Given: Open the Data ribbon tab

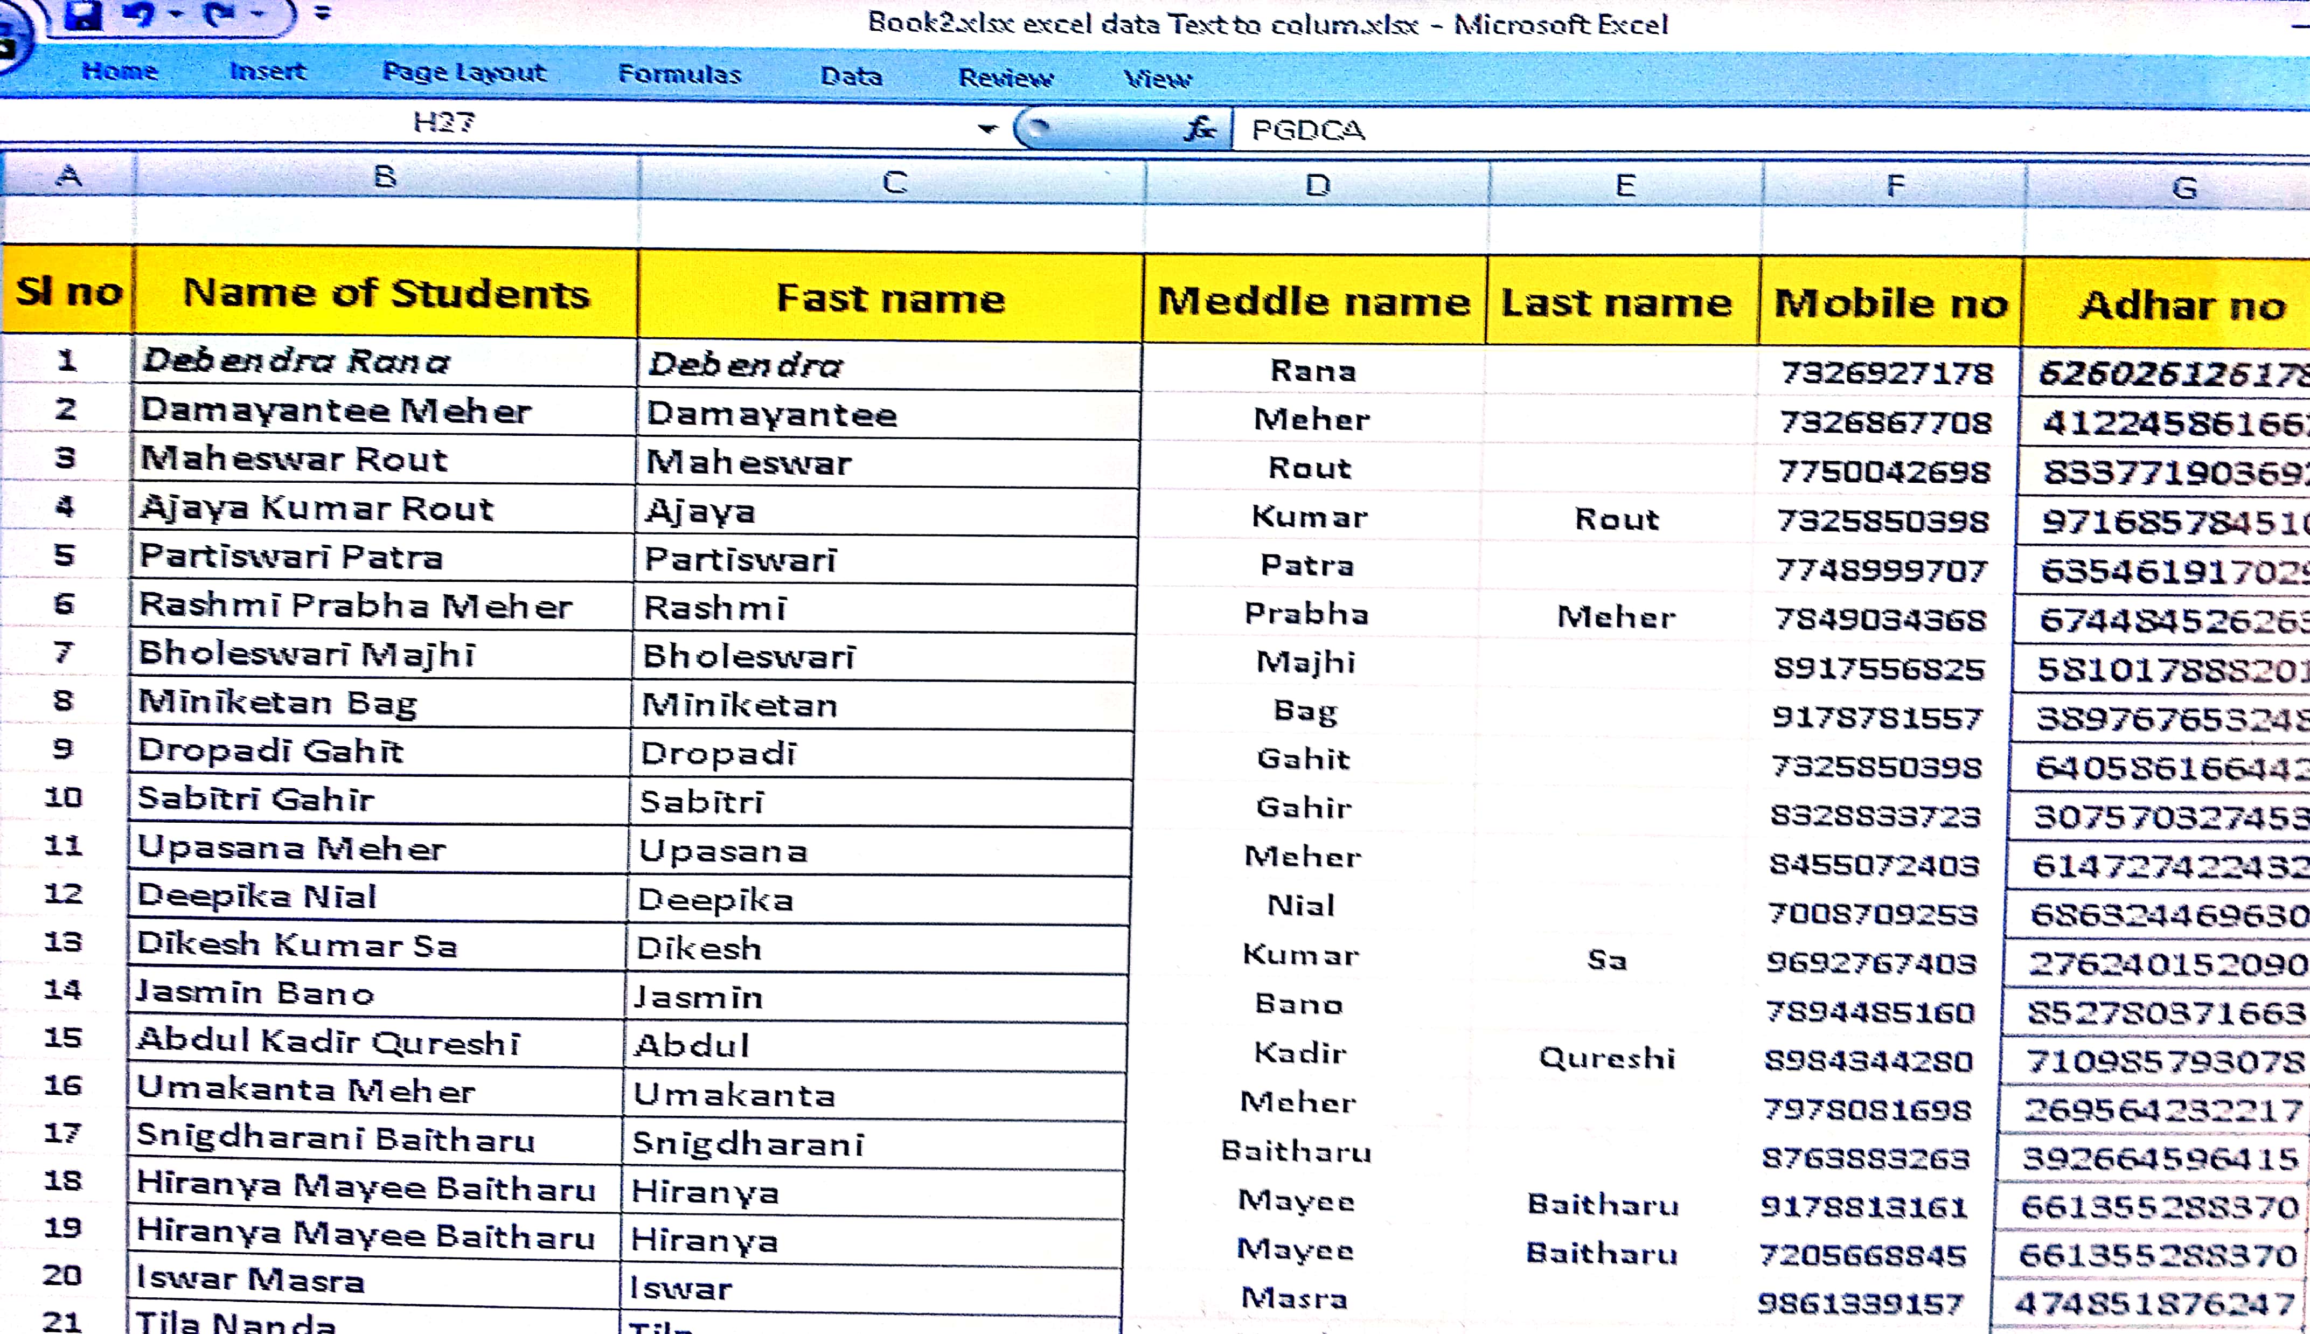Looking at the screenshot, I should coord(851,76).
